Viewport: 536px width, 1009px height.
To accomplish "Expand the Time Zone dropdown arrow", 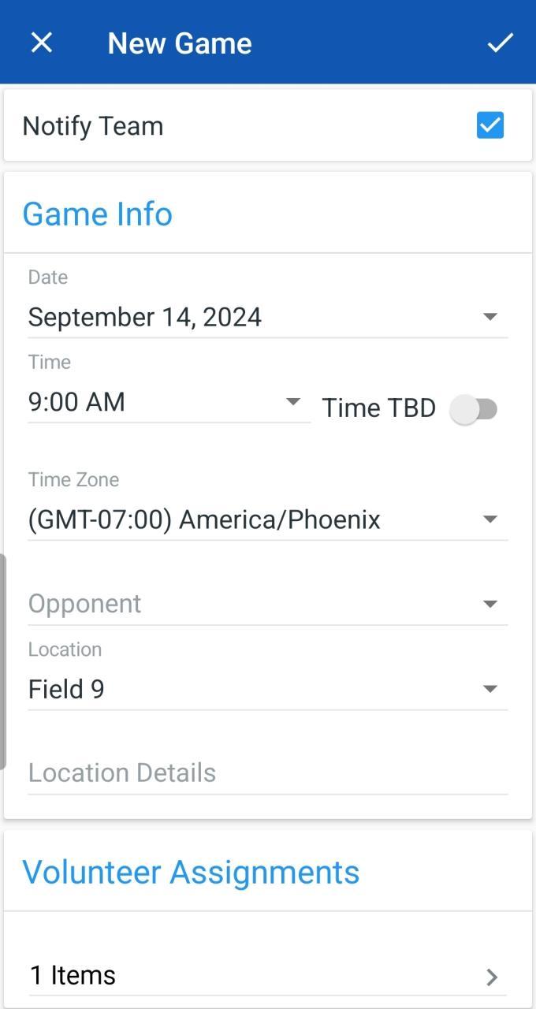I will pos(489,519).
